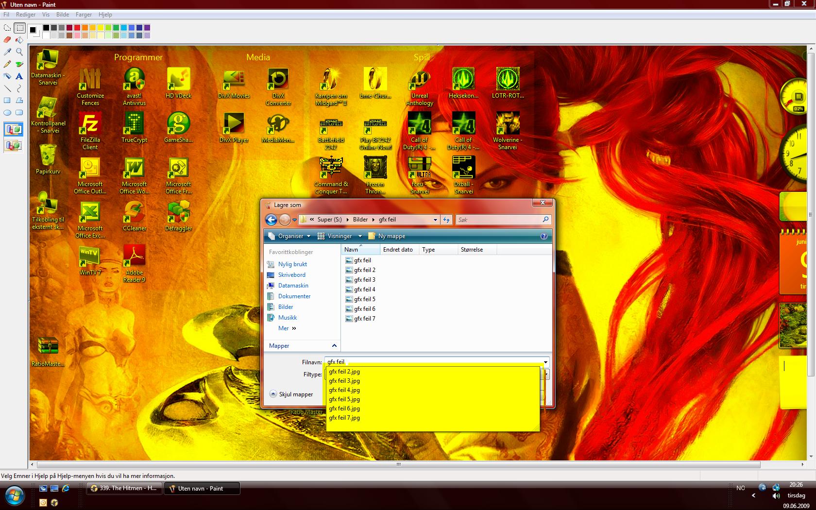Image resolution: width=816 pixels, height=510 pixels.
Task: Open the Fil menu
Action: coord(7,15)
